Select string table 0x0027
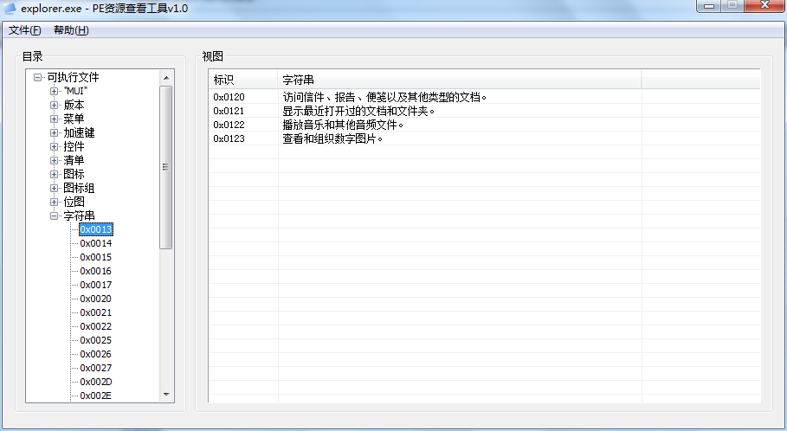 pyautogui.click(x=96, y=368)
